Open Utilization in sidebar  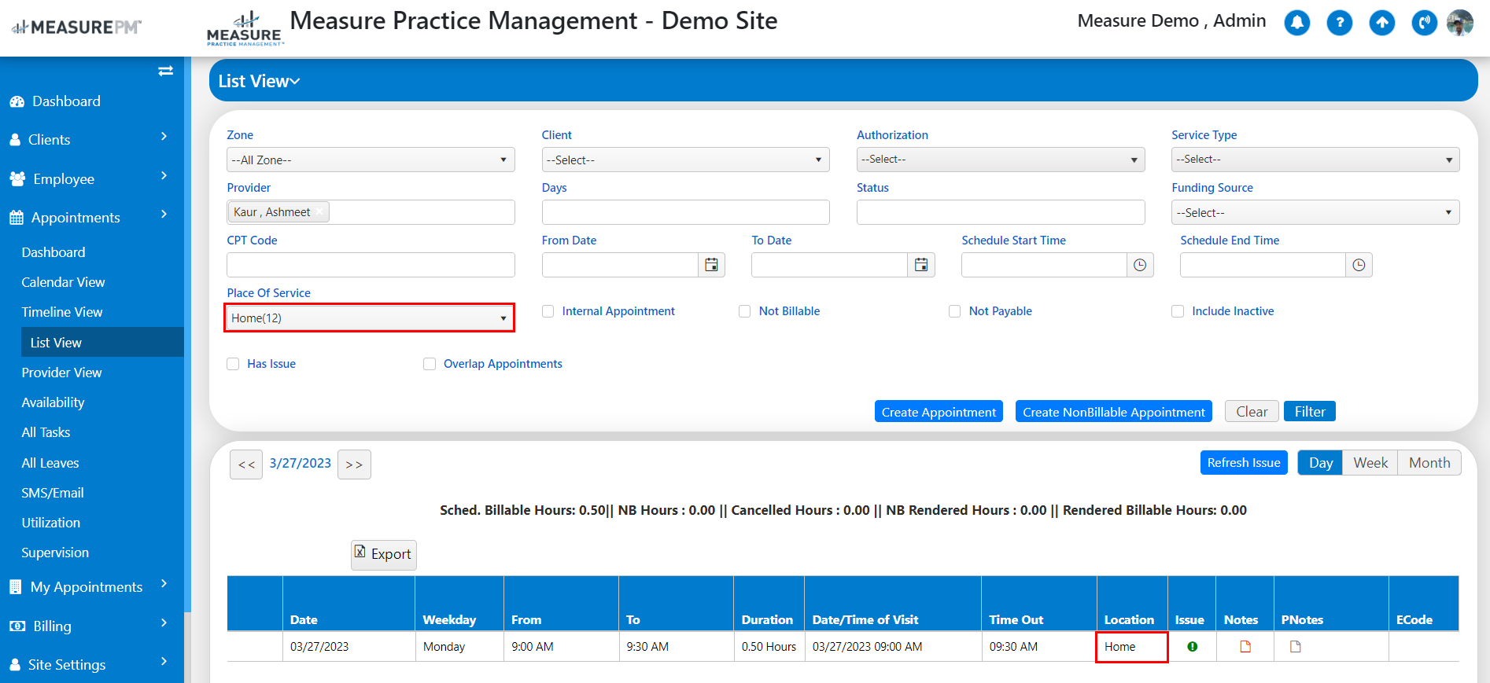(51, 523)
